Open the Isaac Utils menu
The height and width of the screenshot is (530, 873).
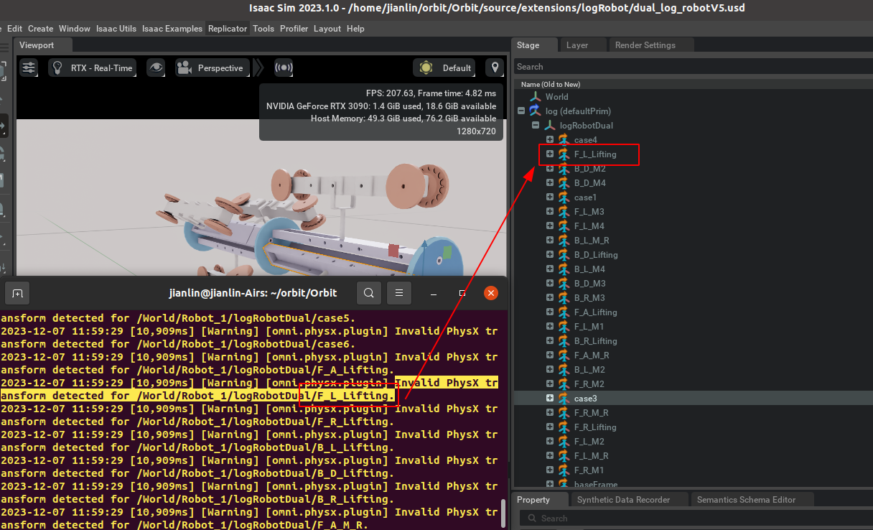[117, 29]
